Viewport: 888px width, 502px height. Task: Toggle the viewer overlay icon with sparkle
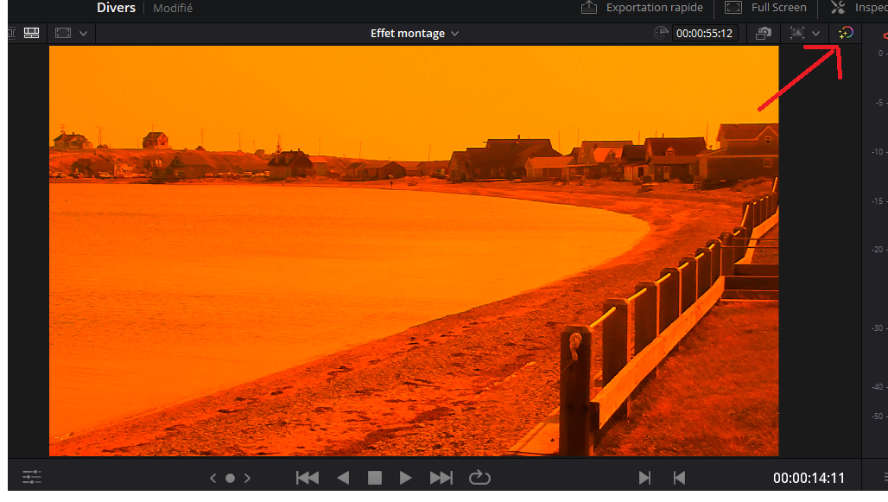[796, 34]
